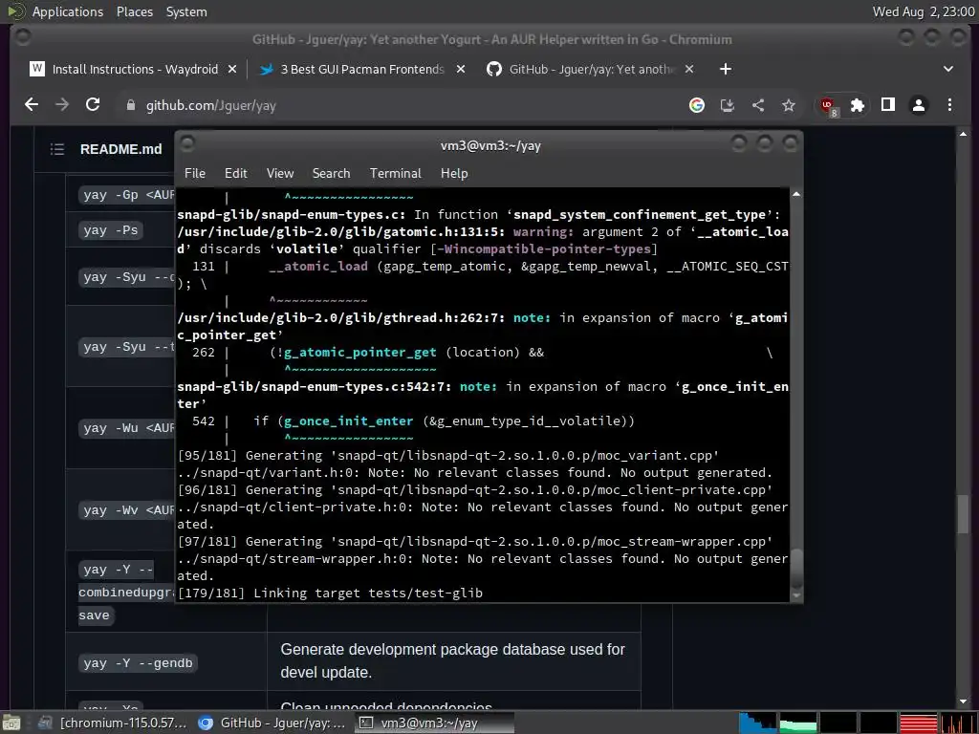
Task: Close the 3 Best GUI Pacman Frontends tab
Action: [x=461, y=69]
